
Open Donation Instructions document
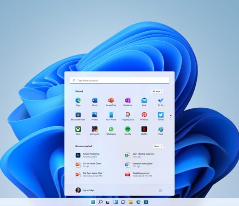[x=139, y=165]
